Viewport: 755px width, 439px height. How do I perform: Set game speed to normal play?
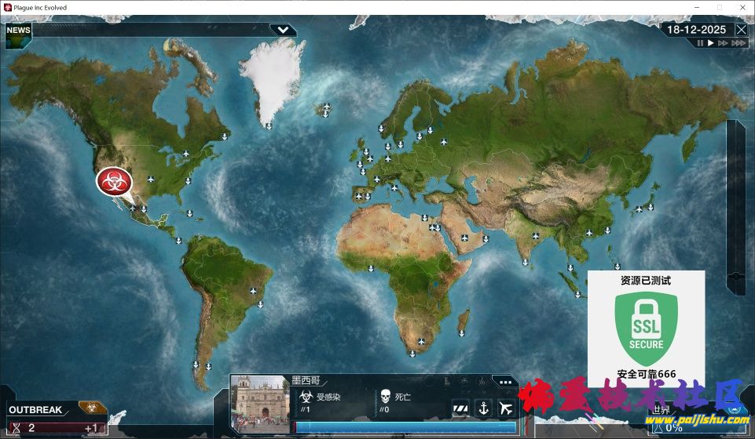coord(711,44)
